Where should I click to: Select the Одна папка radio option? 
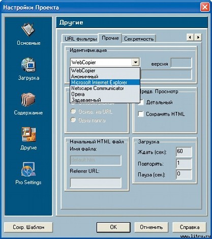tap(73, 120)
